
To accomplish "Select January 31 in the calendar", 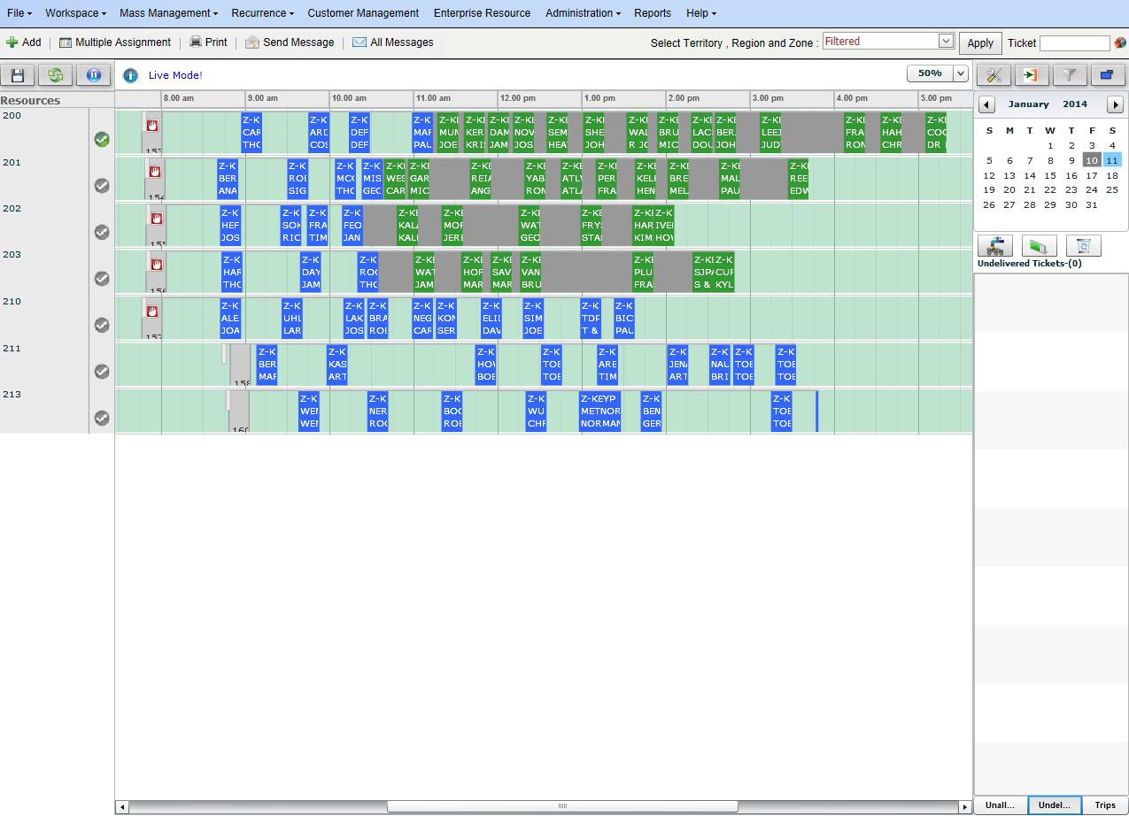I will 1092,204.
